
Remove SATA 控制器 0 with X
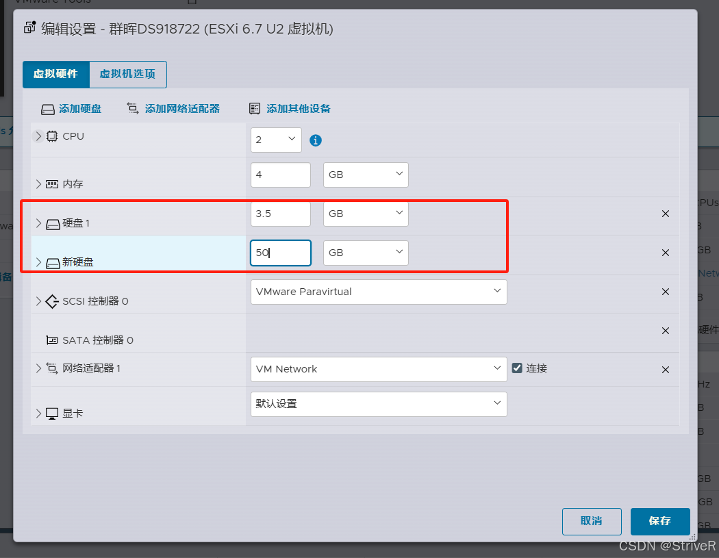(666, 331)
